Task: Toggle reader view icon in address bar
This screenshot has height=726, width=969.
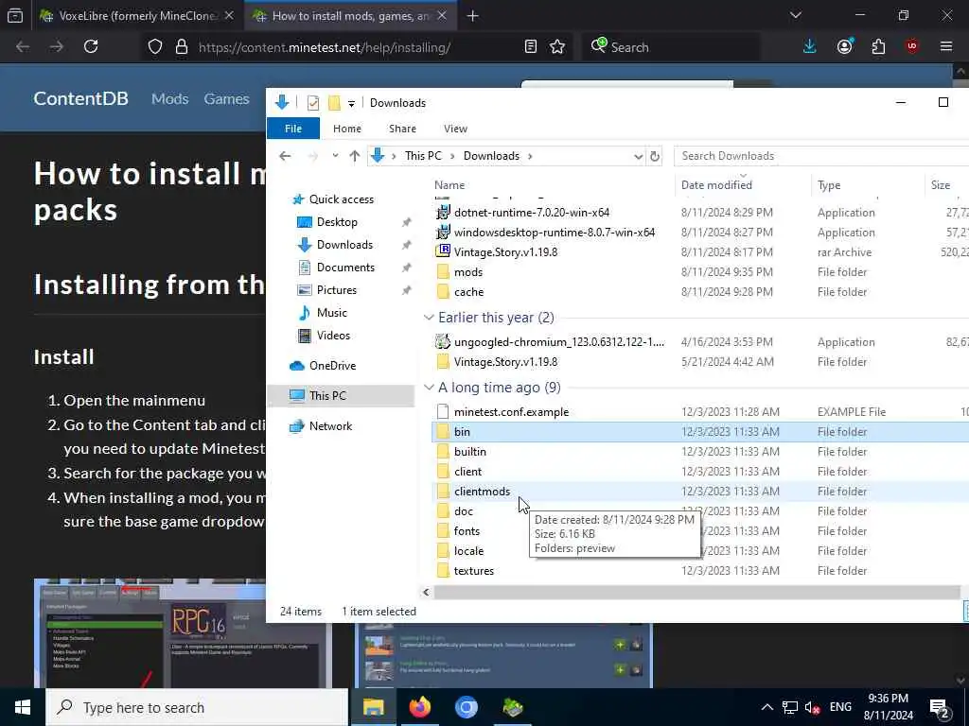Action: click(x=530, y=47)
